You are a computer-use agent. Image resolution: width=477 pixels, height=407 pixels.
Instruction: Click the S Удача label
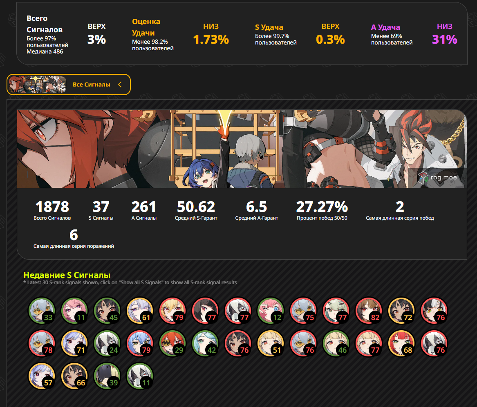click(x=269, y=27)
